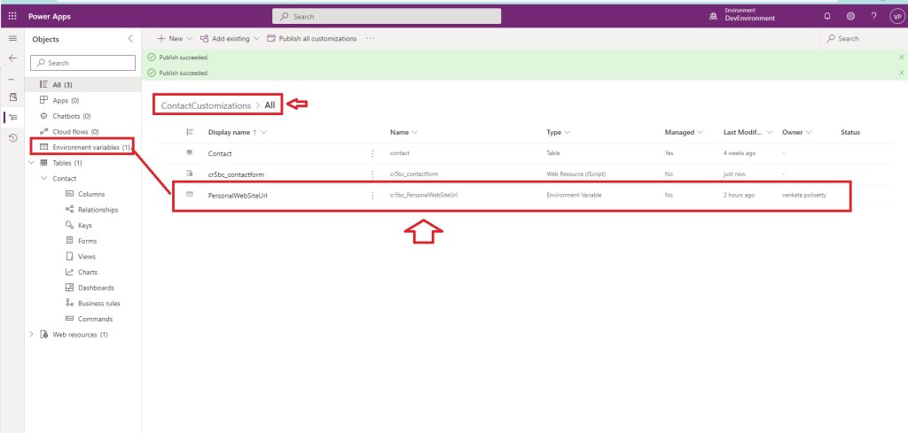Select Forms under the Contact table
The image size is (908, 433).
[87, 241]
